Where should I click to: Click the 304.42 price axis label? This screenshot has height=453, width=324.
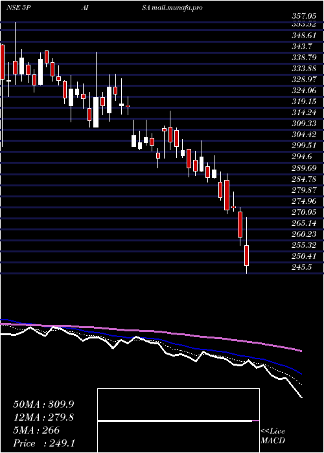[303, 135]
